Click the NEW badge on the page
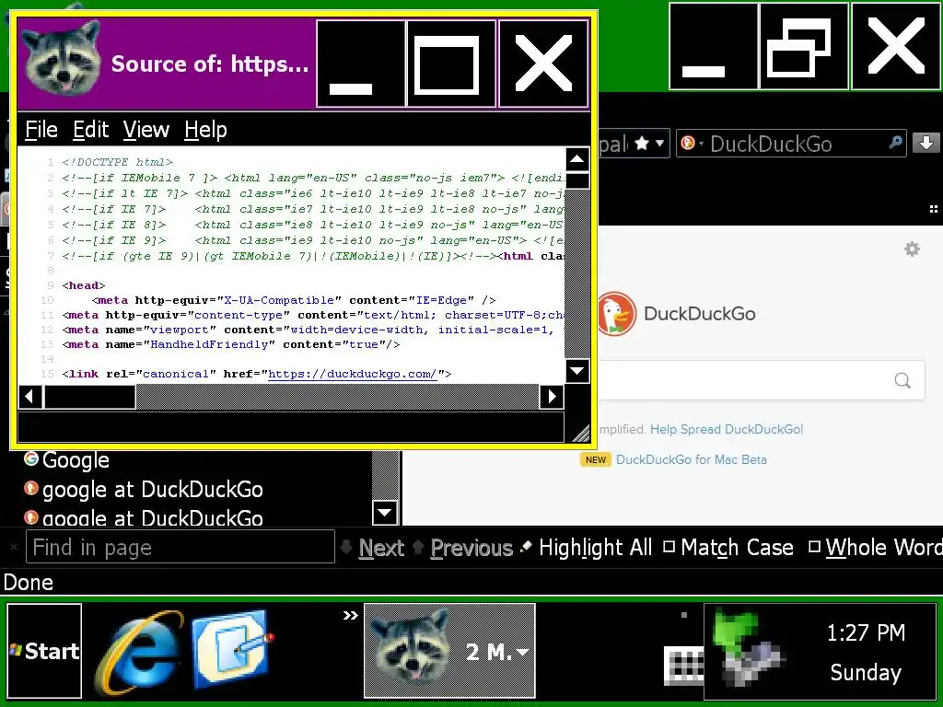943x707 pixels. coord(596,460)
